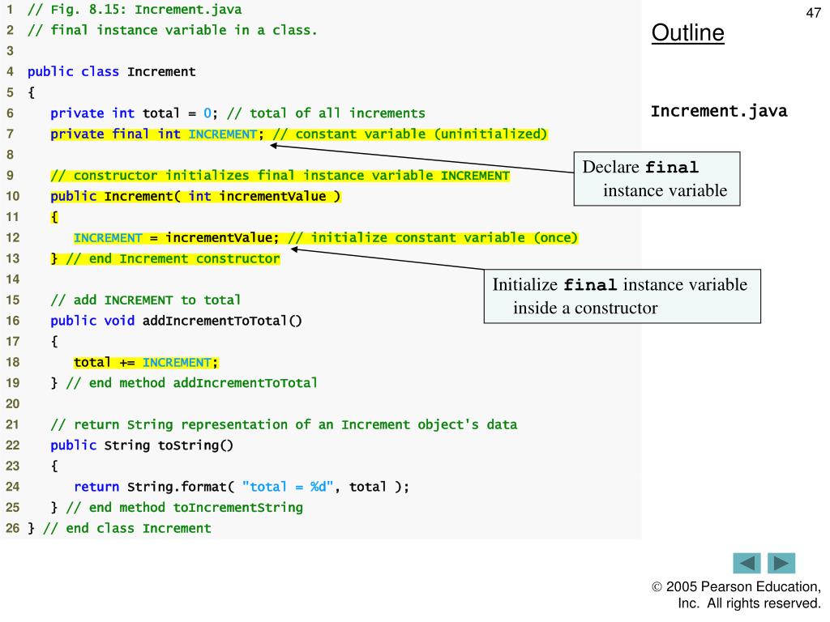
Task: Select comment 'add INCREMENT to total'
Action: [146, 300]
